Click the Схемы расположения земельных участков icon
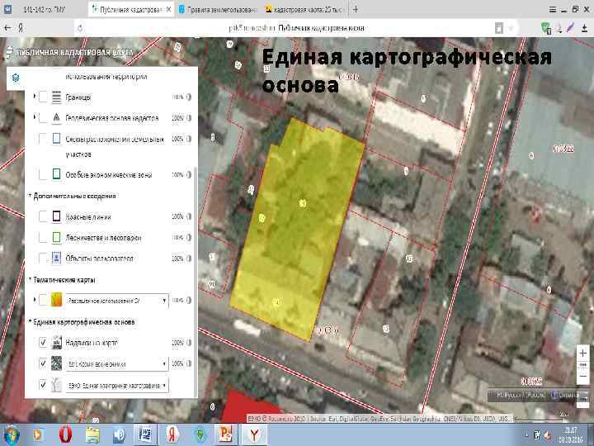The image size is (594, 446). click(x=56, y=139)
